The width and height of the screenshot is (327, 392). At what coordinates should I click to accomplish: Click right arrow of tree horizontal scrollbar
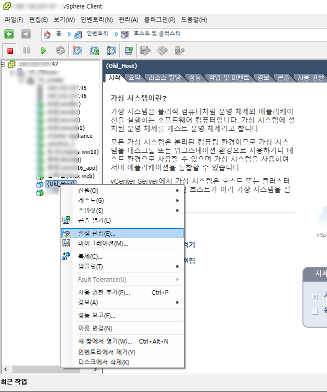click(x=95, y=369)
